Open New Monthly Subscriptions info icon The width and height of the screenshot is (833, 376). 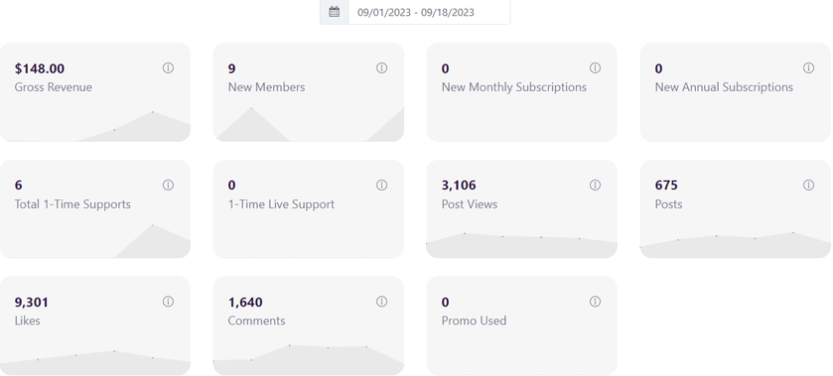point(595,68)
